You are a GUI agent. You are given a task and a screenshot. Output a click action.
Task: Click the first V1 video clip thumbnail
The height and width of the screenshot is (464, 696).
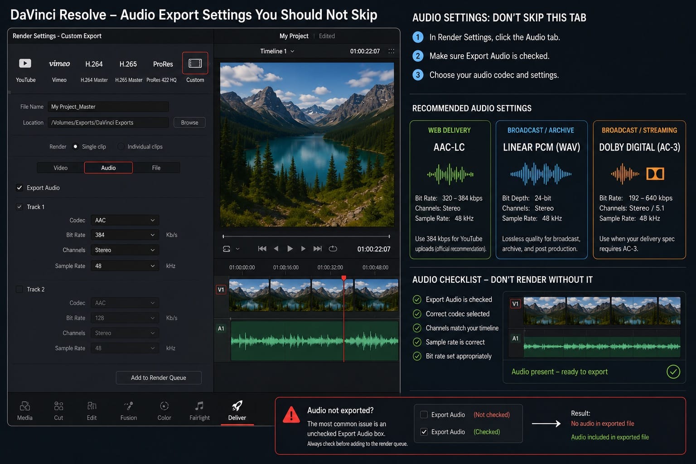(x=249, y=295)
